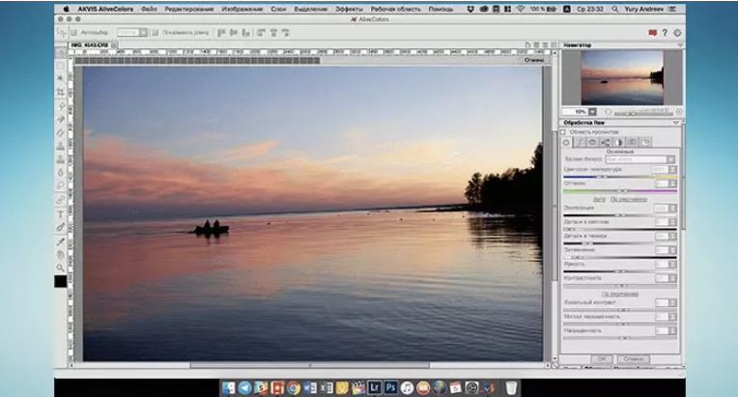Click the Экспозиция value stepper
738x397 pixels.
672,208
